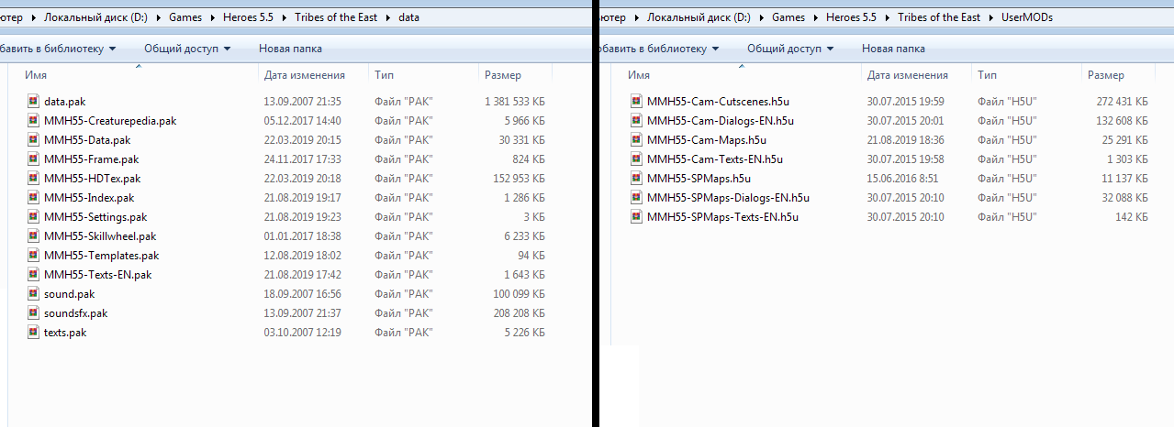Click the MMH55-Data.pak file icon
Screen dimensions: 1174x427
[x=34, y=140]
